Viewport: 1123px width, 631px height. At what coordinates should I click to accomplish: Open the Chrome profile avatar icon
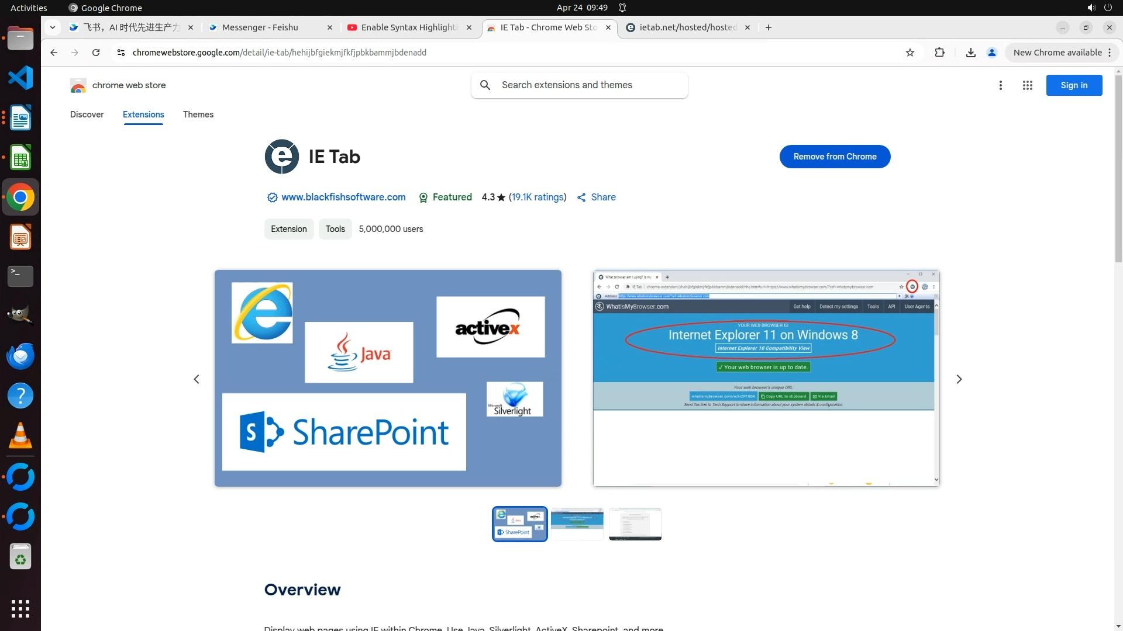tap(991, 53)
